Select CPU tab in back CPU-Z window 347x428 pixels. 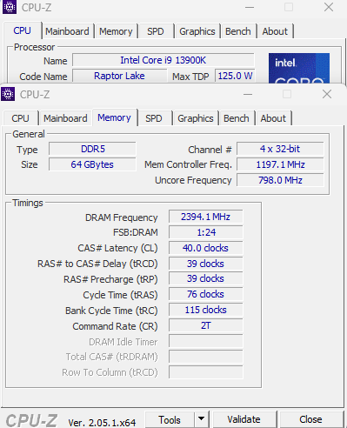click(22, 30)
